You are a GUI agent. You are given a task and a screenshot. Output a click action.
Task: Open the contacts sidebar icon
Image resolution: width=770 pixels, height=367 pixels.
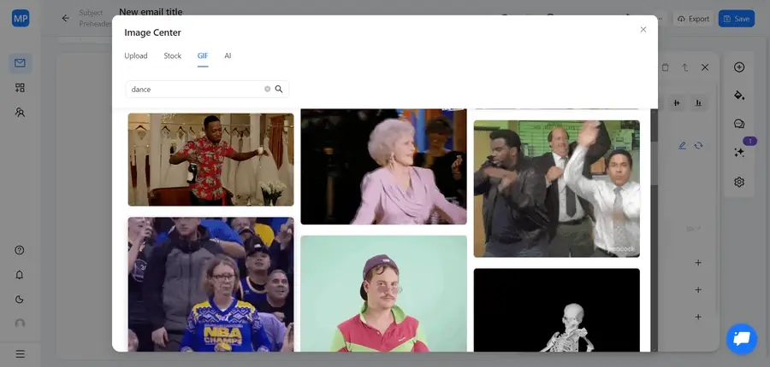tap(21, 112)
